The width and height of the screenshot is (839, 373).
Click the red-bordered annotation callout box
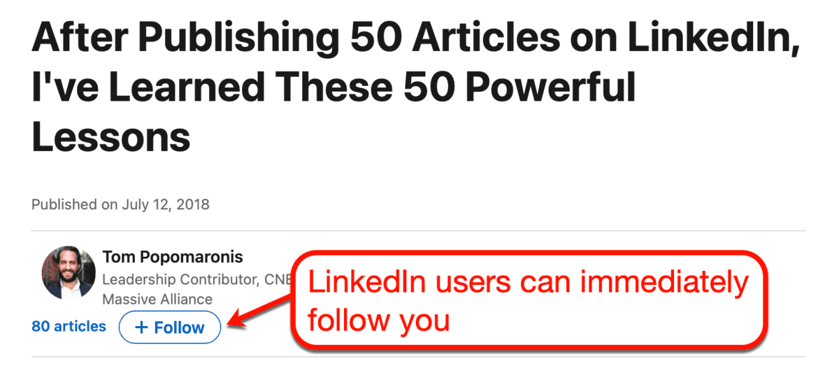(530, 299)
